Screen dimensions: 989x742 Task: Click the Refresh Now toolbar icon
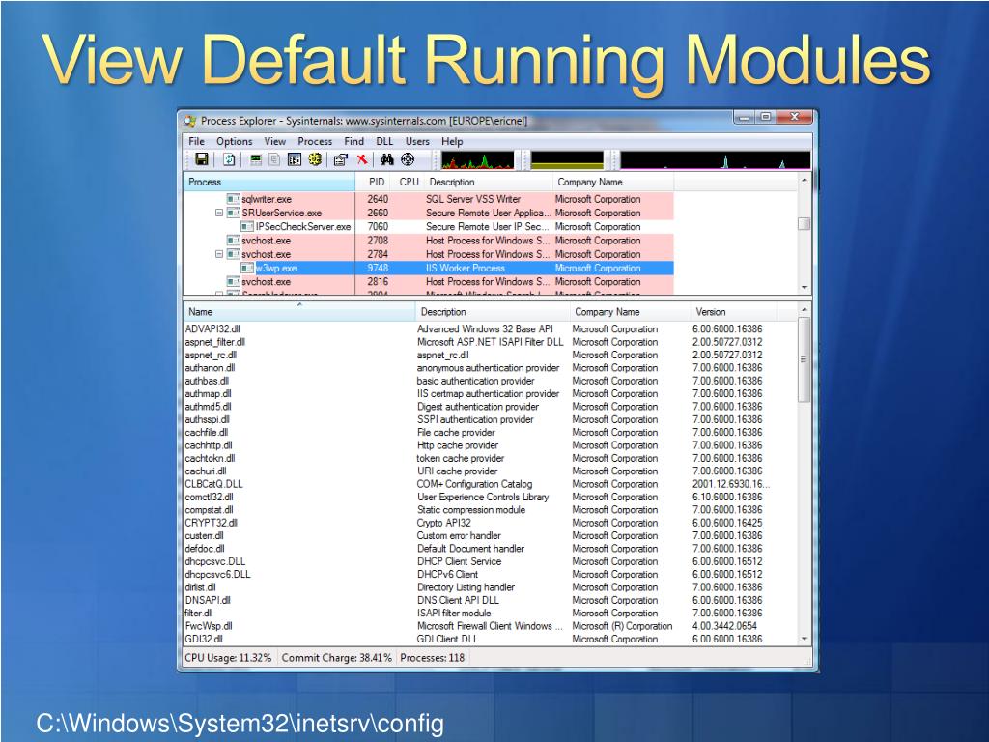pyautogui.click(x=230, y=159)
